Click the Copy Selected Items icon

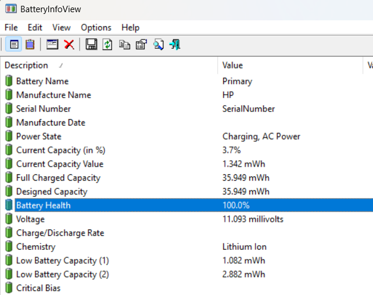(x=125, y=45)
